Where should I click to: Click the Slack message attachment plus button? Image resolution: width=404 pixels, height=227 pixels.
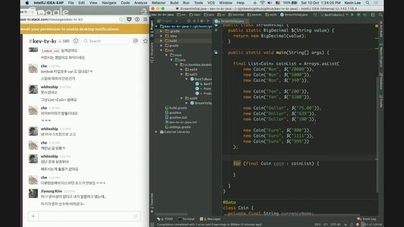(33, 216)
